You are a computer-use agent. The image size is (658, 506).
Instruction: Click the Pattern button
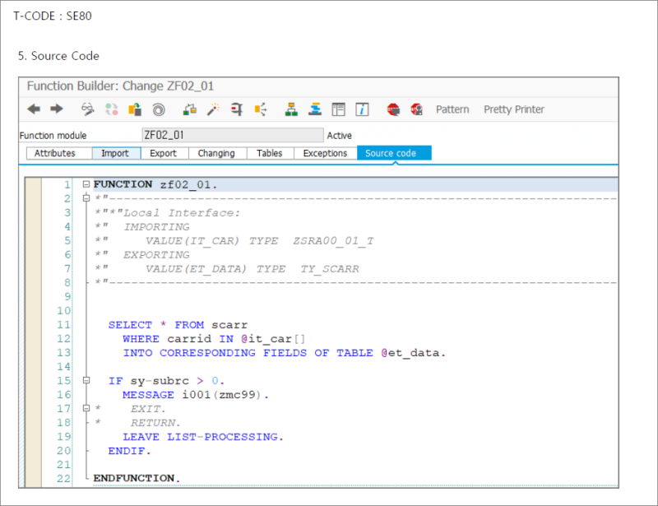coord(452,109)
